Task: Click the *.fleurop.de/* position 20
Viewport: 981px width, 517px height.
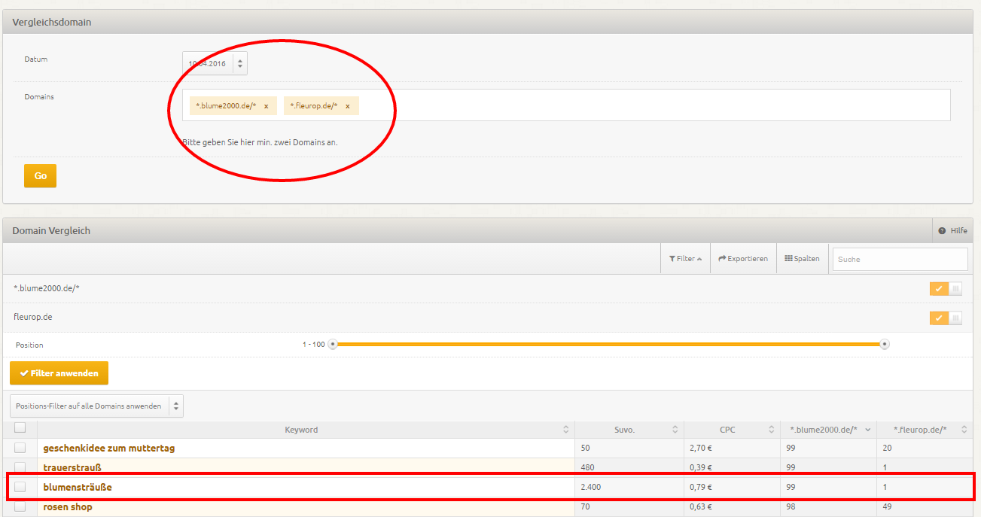Action: click(x=888, y=448)
